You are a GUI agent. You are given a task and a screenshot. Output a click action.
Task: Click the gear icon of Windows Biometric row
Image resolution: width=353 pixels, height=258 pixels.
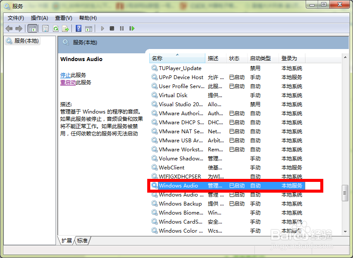[x=155, y=212]
